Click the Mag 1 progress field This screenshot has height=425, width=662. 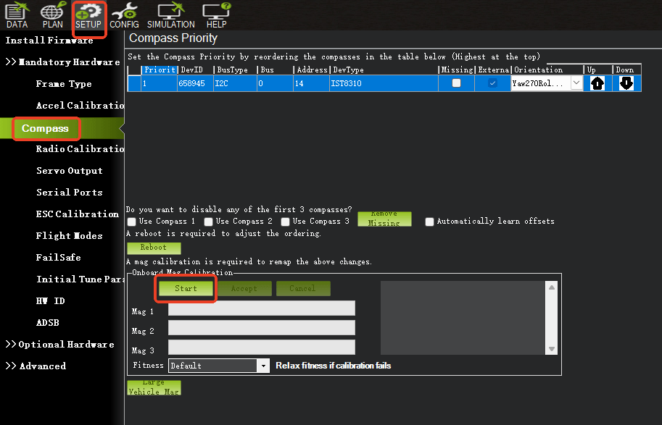[x=262, y=308]
